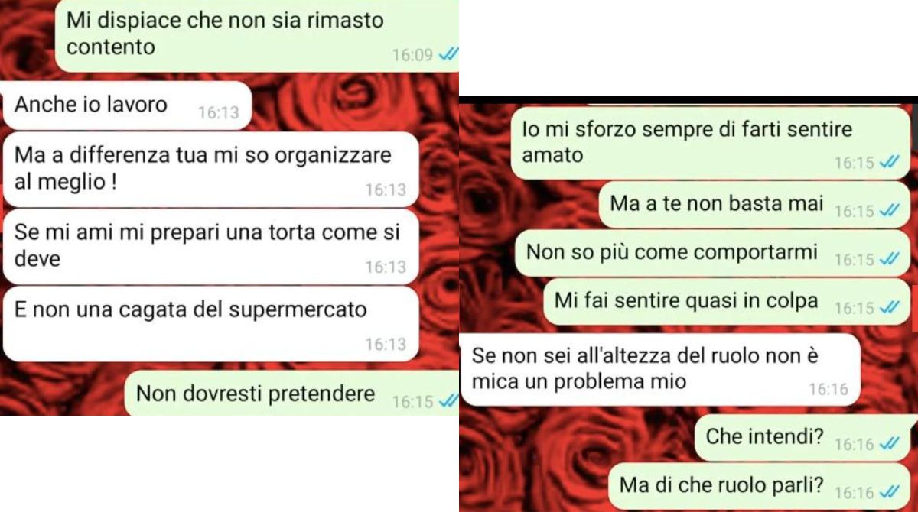Click the read ticks on 'Ma di che ruolo parli?'
918x512 pixels.
tap(889, 492)
